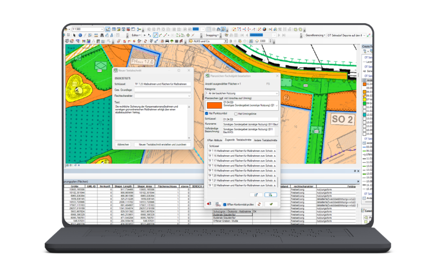Viewport: 448px width, 274px height.
Task: Click the Offener Graben / Mulde cell
Action: point(233,220)
